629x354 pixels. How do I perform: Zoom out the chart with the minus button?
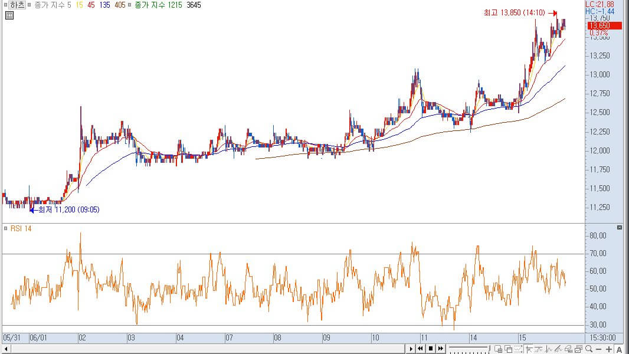[598, 349]
